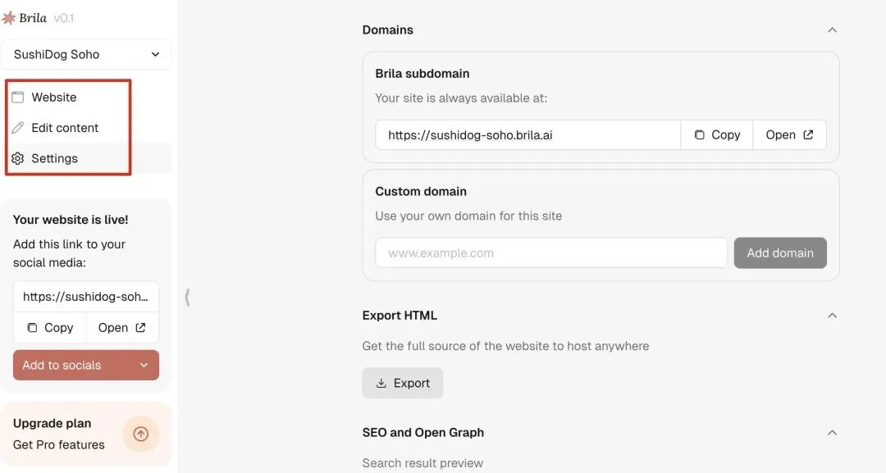
Task: Go to the Website menu item
Action: [54, 97]
